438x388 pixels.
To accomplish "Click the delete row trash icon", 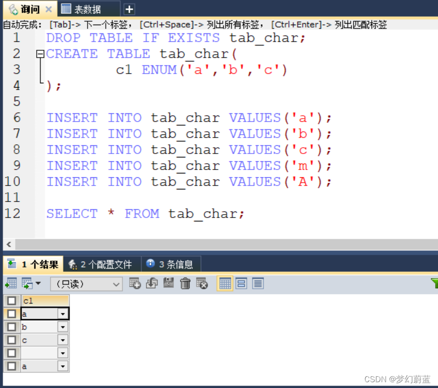I will pyautogui.click(x=185, y=283).
